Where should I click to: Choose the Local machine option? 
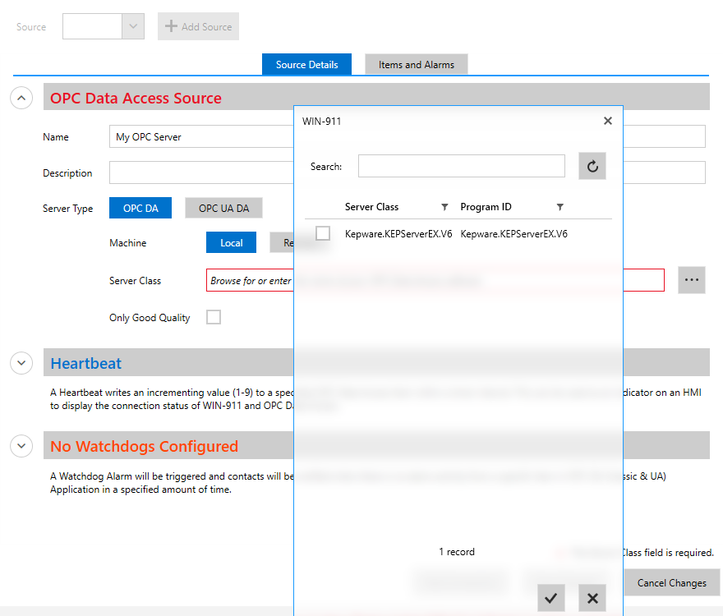[x=231, y=242]
